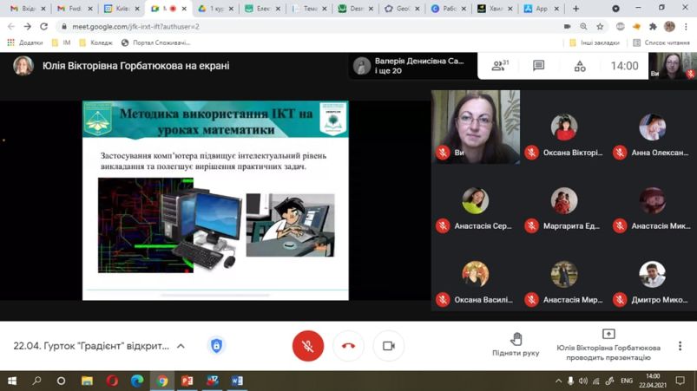Select Анна Олексан... participant tile
The height and width of the screenshot is (391, 697).
point(653,127)
